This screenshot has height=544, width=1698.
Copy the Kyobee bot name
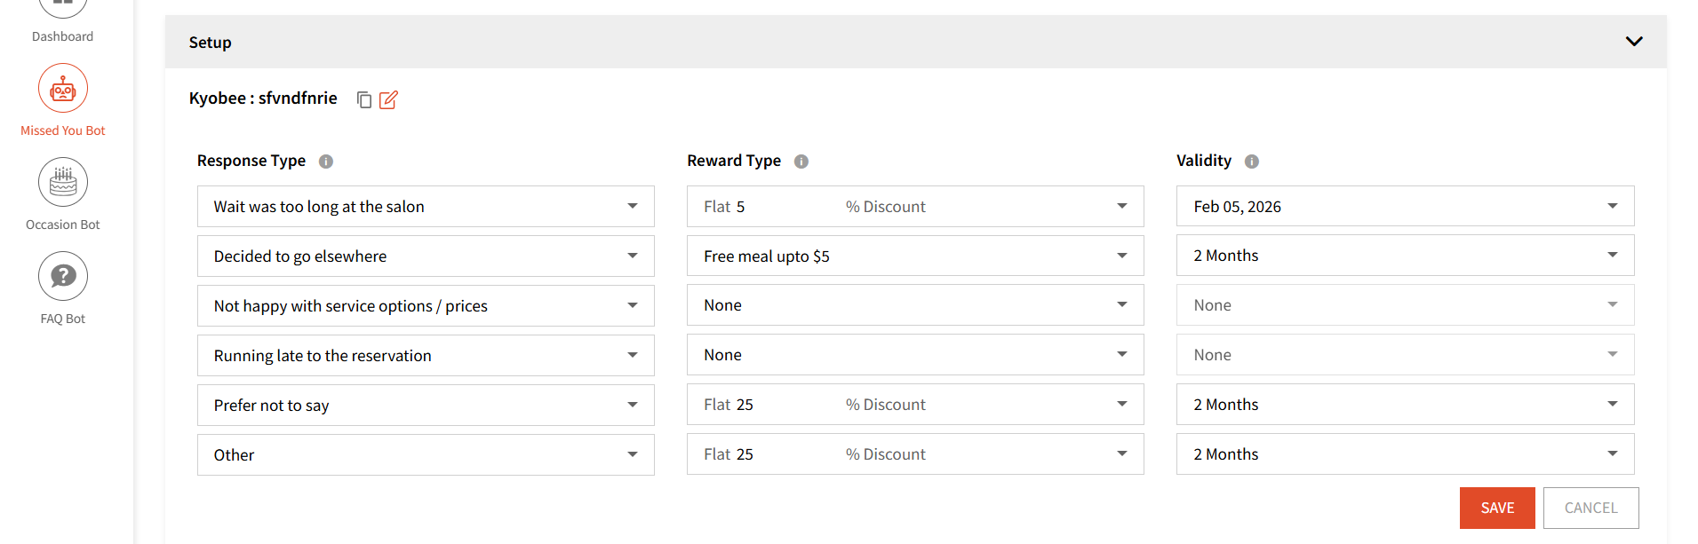click(363, 99)
